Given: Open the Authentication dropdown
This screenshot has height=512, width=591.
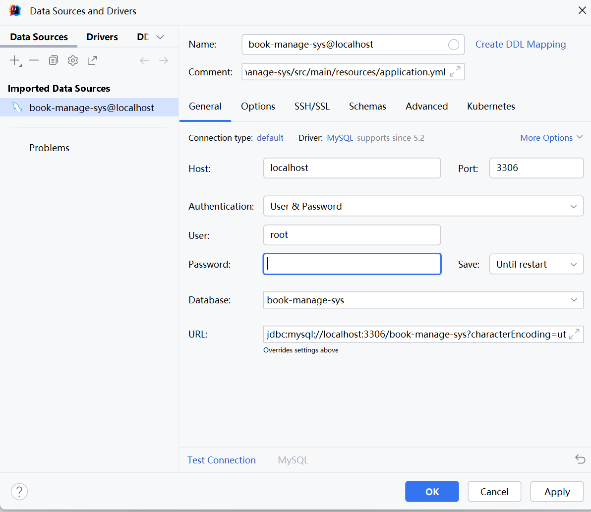Looking at the screenshot, I should pos(573,206).
